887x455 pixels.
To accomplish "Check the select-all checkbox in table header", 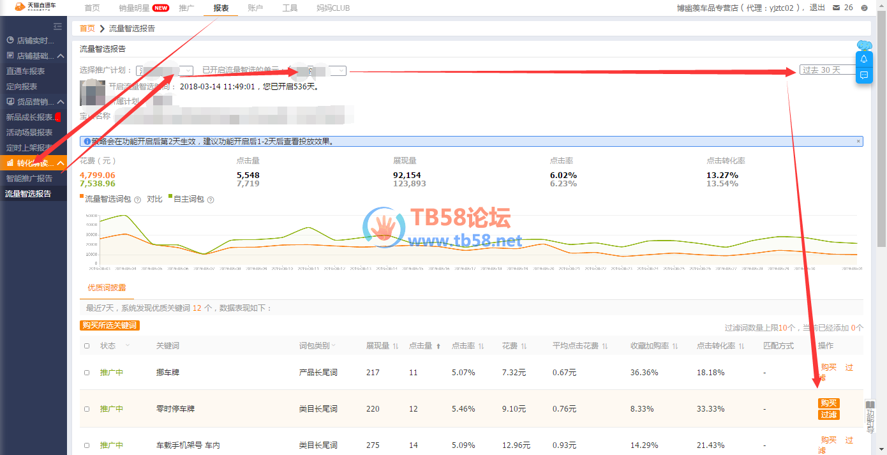I will coord(87,346).
